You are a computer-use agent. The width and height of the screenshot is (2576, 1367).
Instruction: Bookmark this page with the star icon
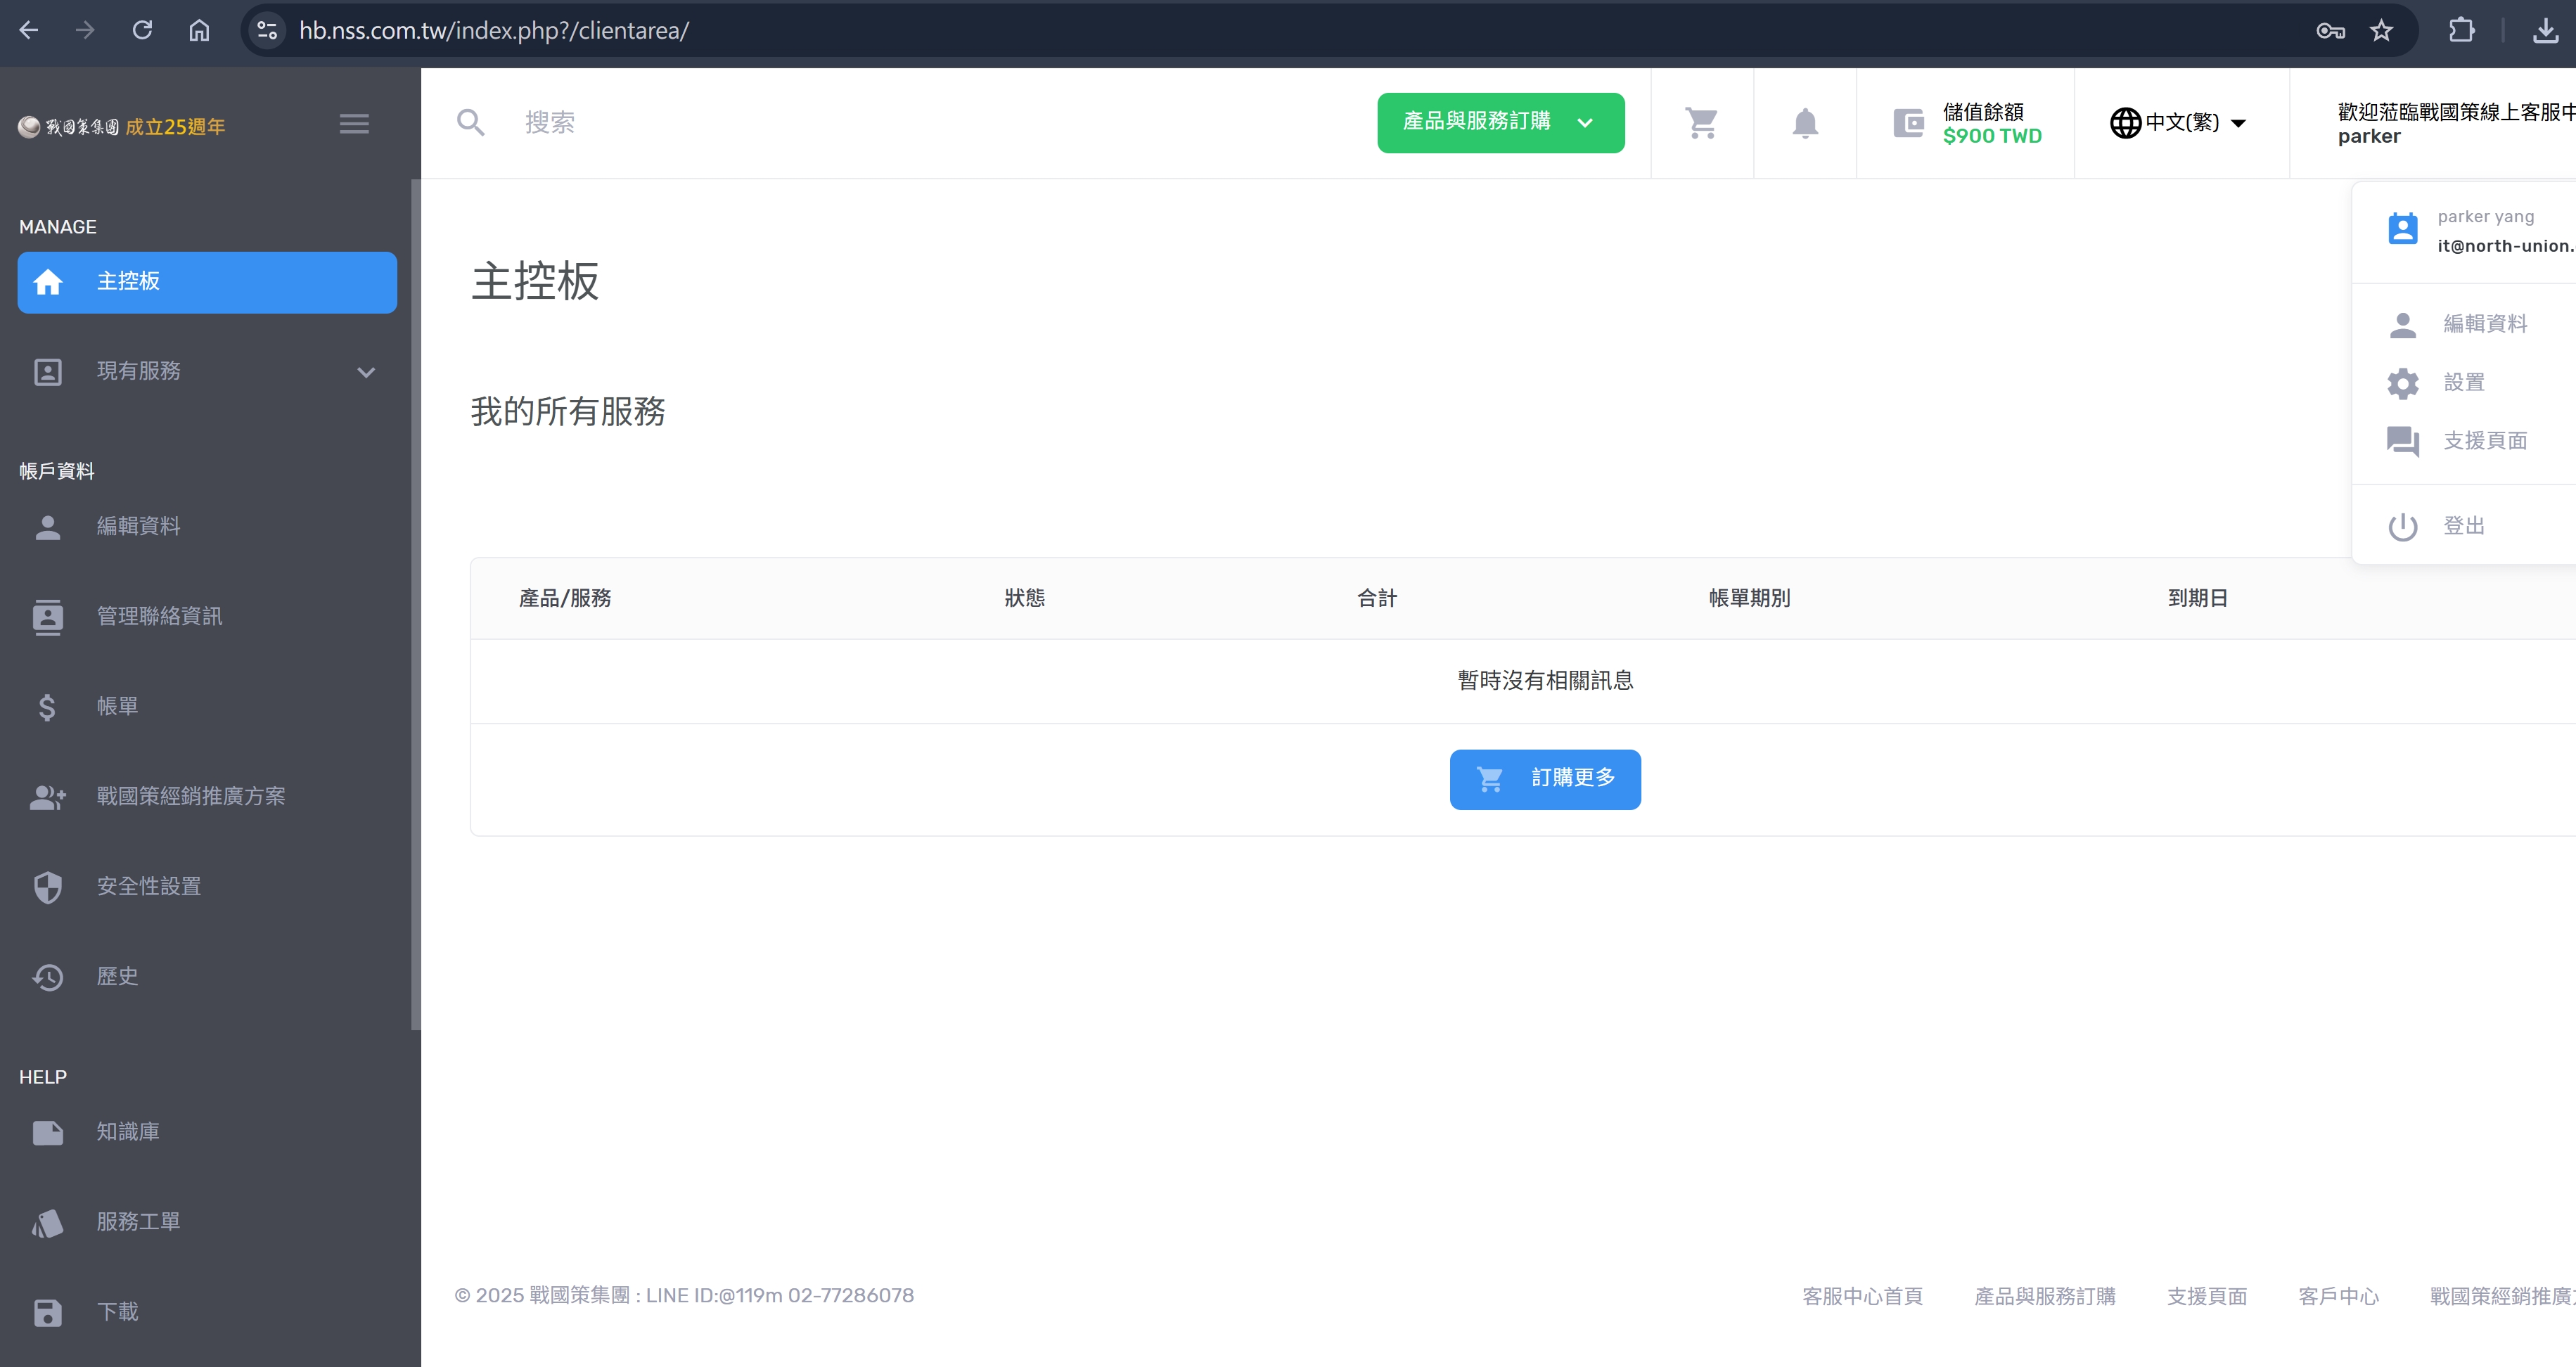click(2382, 31)
